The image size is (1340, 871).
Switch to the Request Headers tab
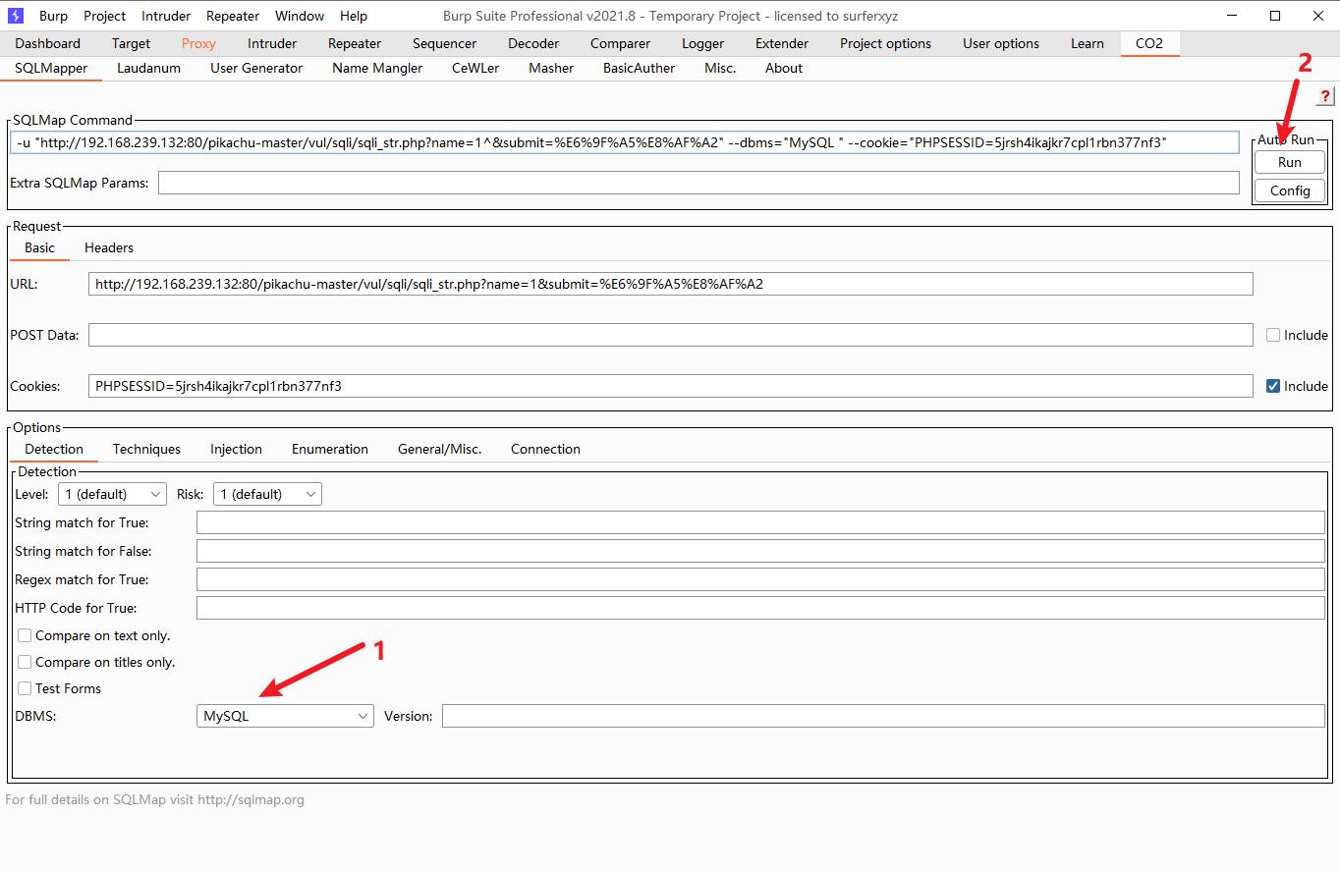109,247
